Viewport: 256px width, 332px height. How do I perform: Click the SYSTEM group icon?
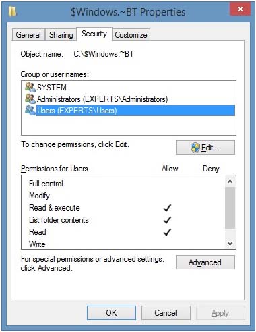tap(30, 87)
